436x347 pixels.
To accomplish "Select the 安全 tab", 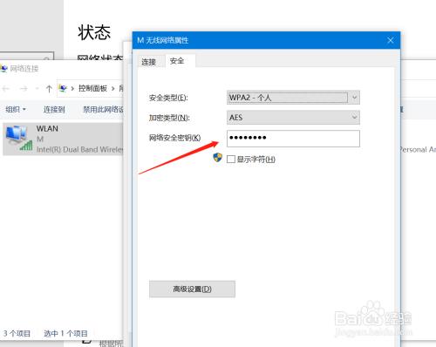I will pos(177,61).
